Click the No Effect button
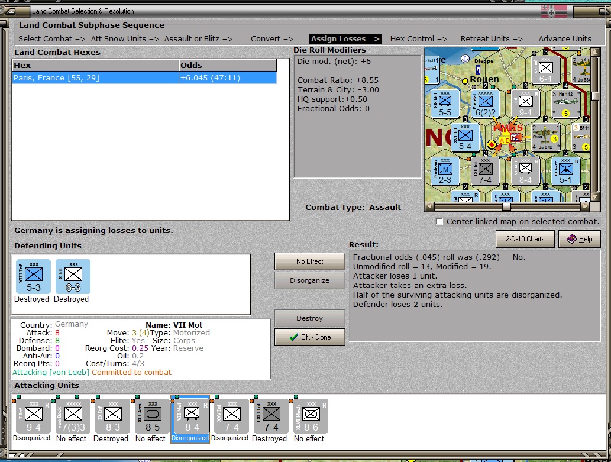The image size is (611, 462). 310,261
